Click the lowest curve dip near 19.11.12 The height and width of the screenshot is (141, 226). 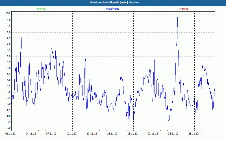(134, 125)
